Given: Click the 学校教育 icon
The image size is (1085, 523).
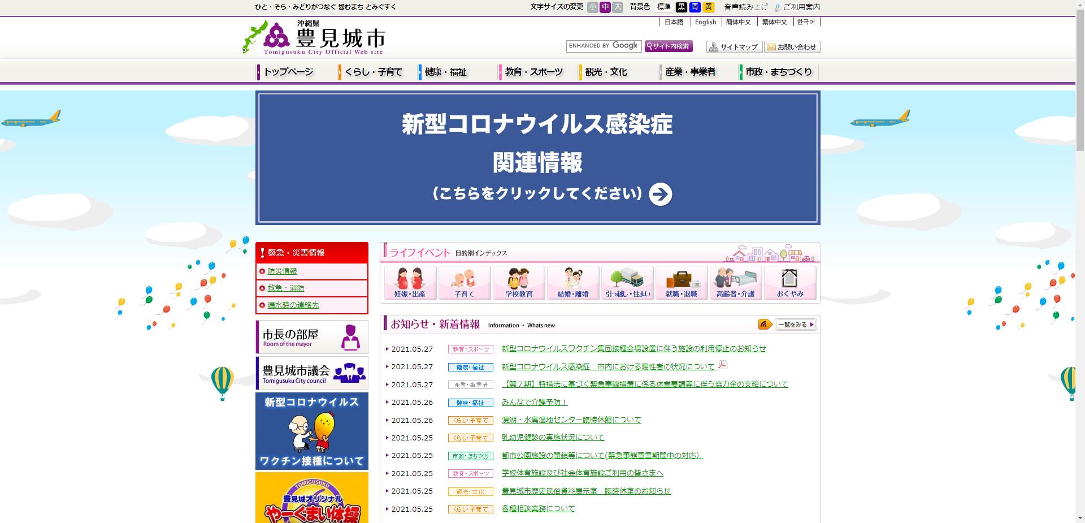Looking at the screenshot, I should coord(519,283).
